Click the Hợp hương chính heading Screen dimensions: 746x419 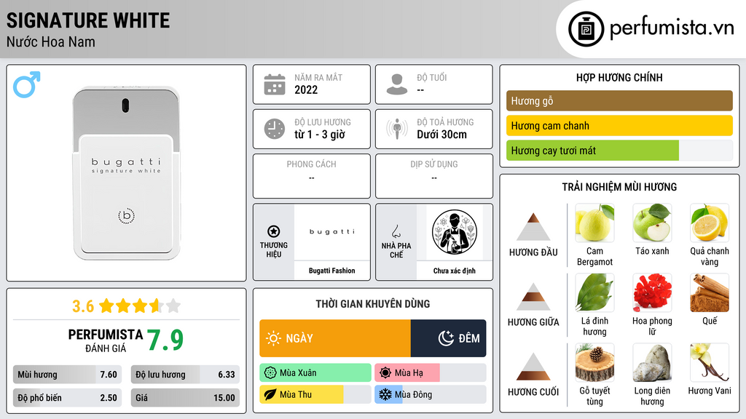tap(619, 77)
